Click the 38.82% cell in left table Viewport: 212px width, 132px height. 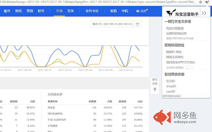(x=30, y=108)
